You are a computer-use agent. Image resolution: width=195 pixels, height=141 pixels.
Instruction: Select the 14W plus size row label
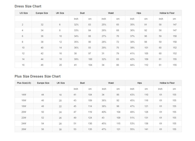(23, 95)
